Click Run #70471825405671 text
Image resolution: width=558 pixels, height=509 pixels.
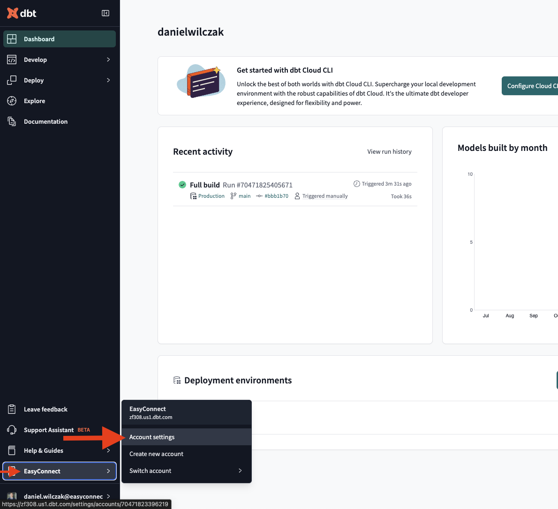257,185
